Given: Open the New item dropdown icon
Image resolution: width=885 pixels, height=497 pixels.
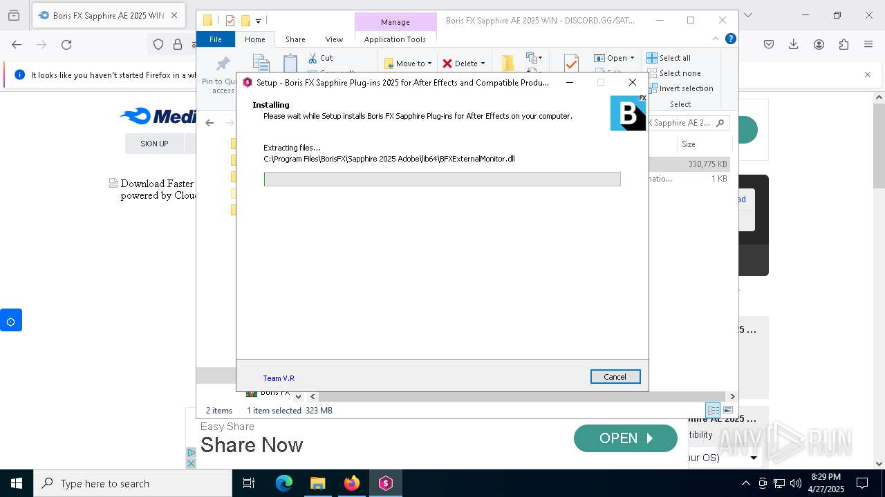Looking at the screenshot, I should (x=534, y=58).
